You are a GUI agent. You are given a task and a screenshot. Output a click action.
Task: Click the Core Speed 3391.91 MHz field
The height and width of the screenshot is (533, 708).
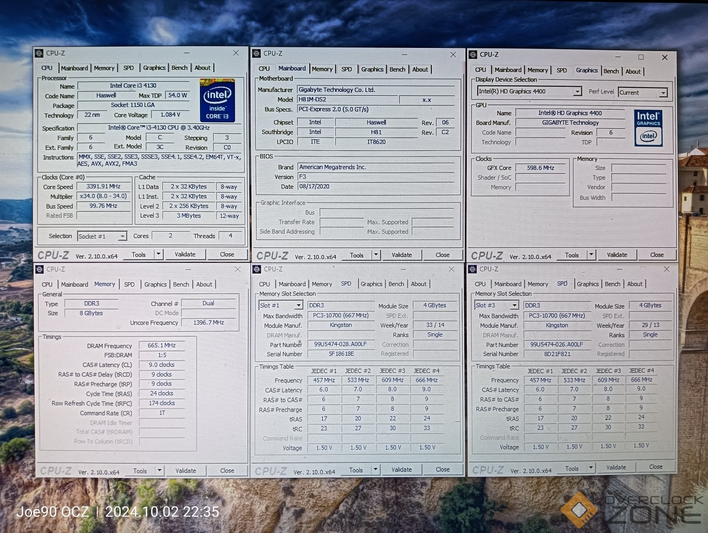(x=103, y=187)
